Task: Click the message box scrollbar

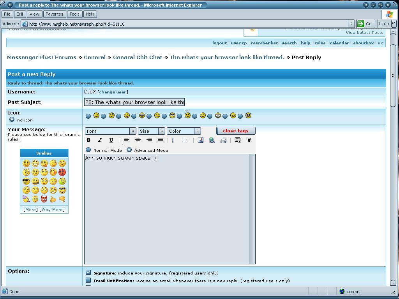Action: pyautogui.click(x=252, y=209)
